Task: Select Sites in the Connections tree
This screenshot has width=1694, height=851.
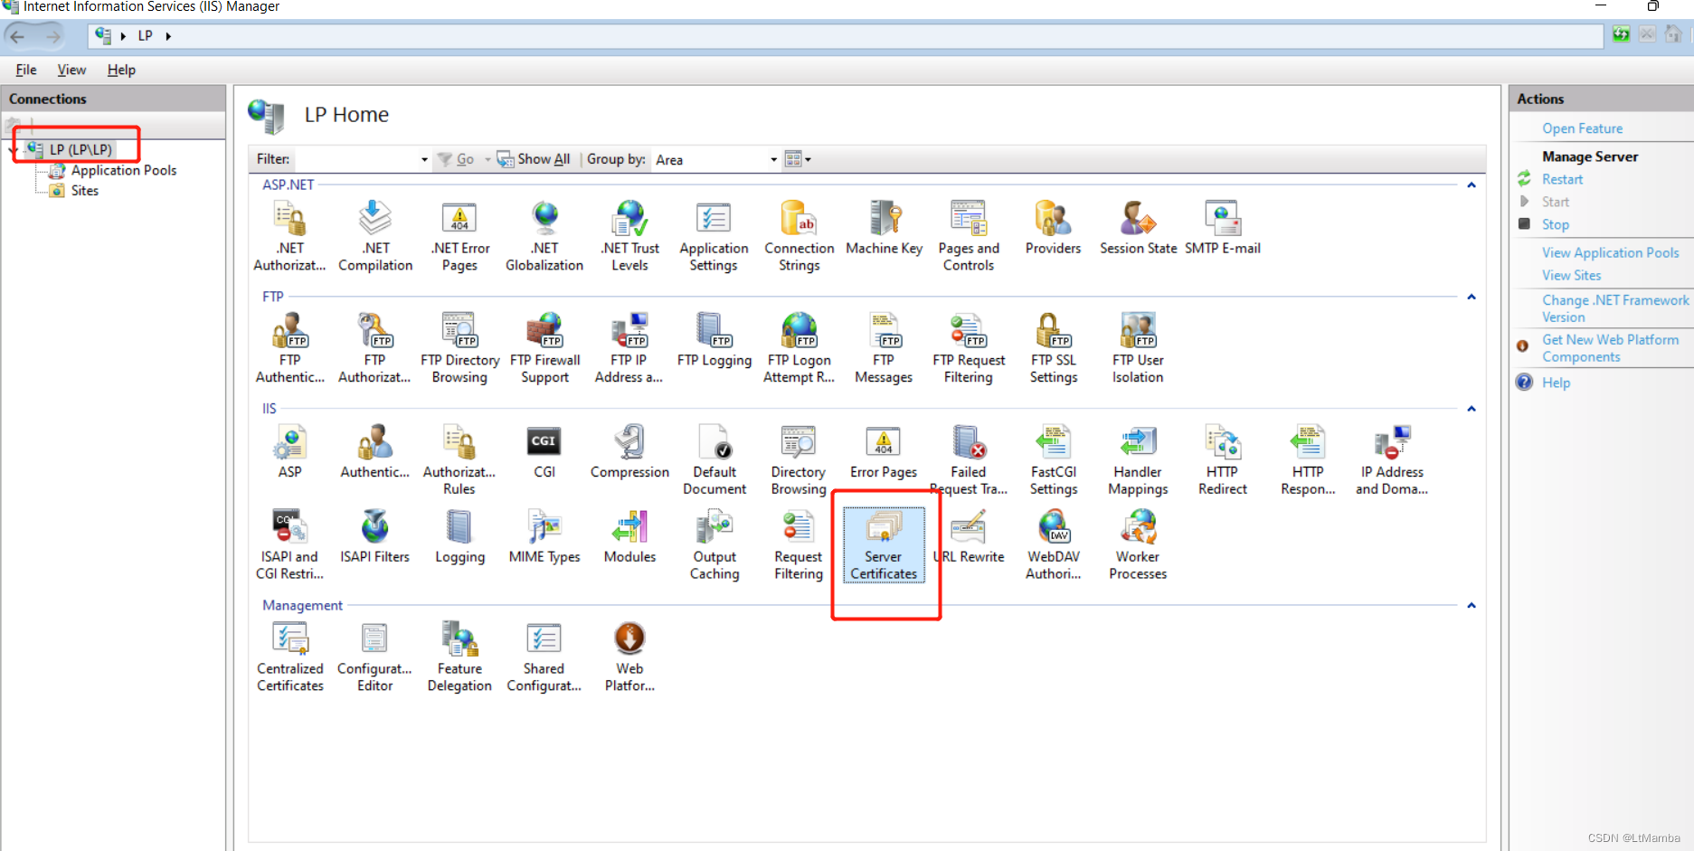Action: pos(85,191)
